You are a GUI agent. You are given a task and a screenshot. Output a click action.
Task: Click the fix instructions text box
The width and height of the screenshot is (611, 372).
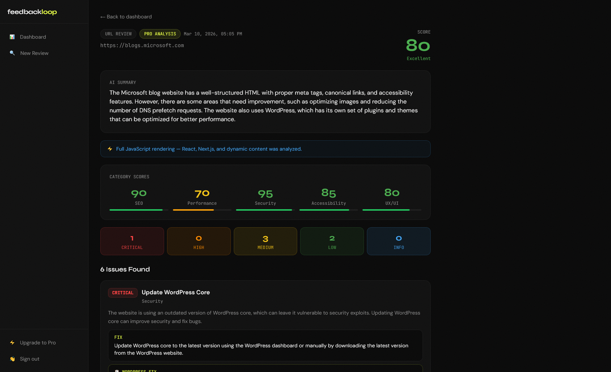coord(265,345)
